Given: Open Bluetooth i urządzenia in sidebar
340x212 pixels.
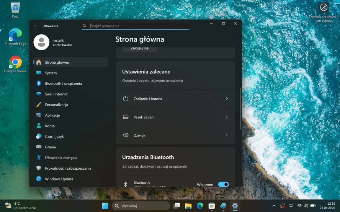Looking at the screenshot, I should [x=63, y=84].
